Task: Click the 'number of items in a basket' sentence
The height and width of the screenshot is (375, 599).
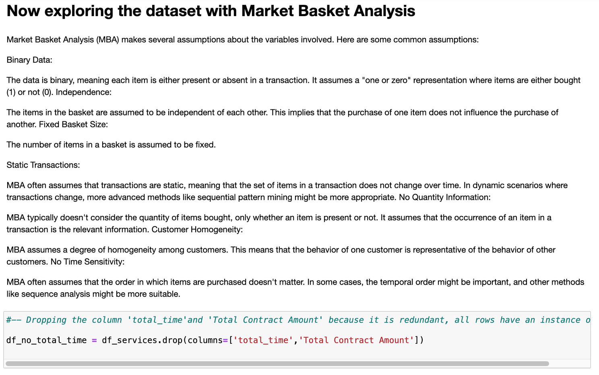Action: pos(111,144)
